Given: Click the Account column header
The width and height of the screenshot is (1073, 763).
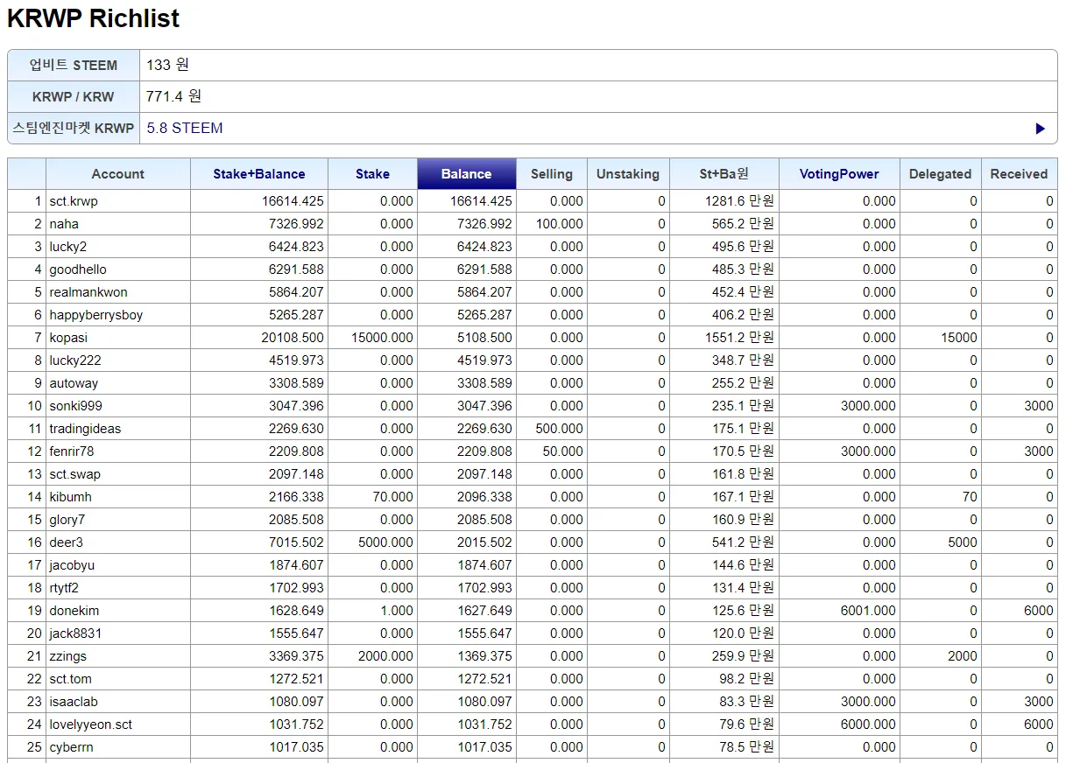Looking at the screenshot, I should tap(117, 174).
